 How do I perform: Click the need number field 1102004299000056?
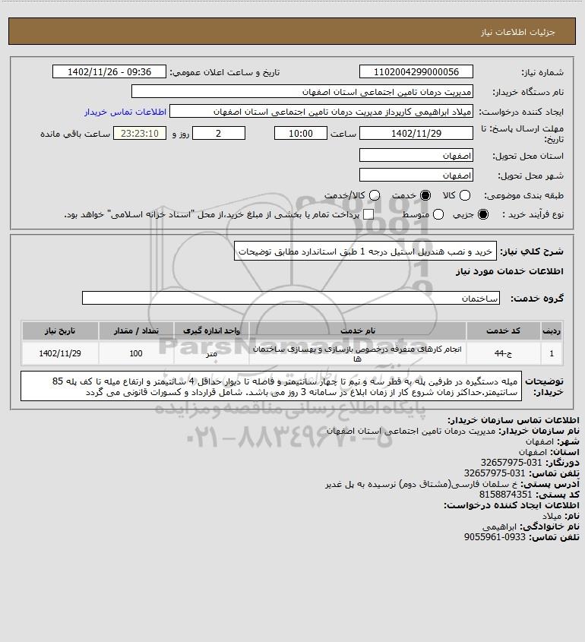[x=416, y=71]
